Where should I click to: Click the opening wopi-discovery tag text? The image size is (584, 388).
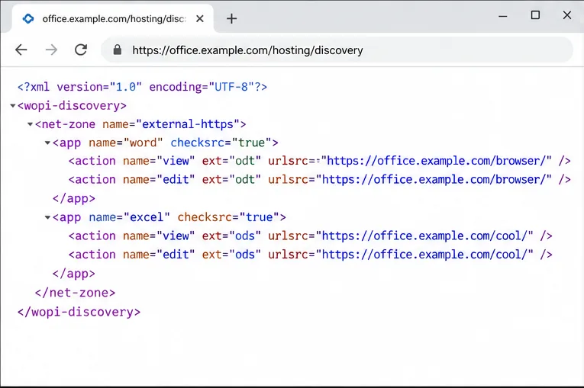click(x=72, y=106)
